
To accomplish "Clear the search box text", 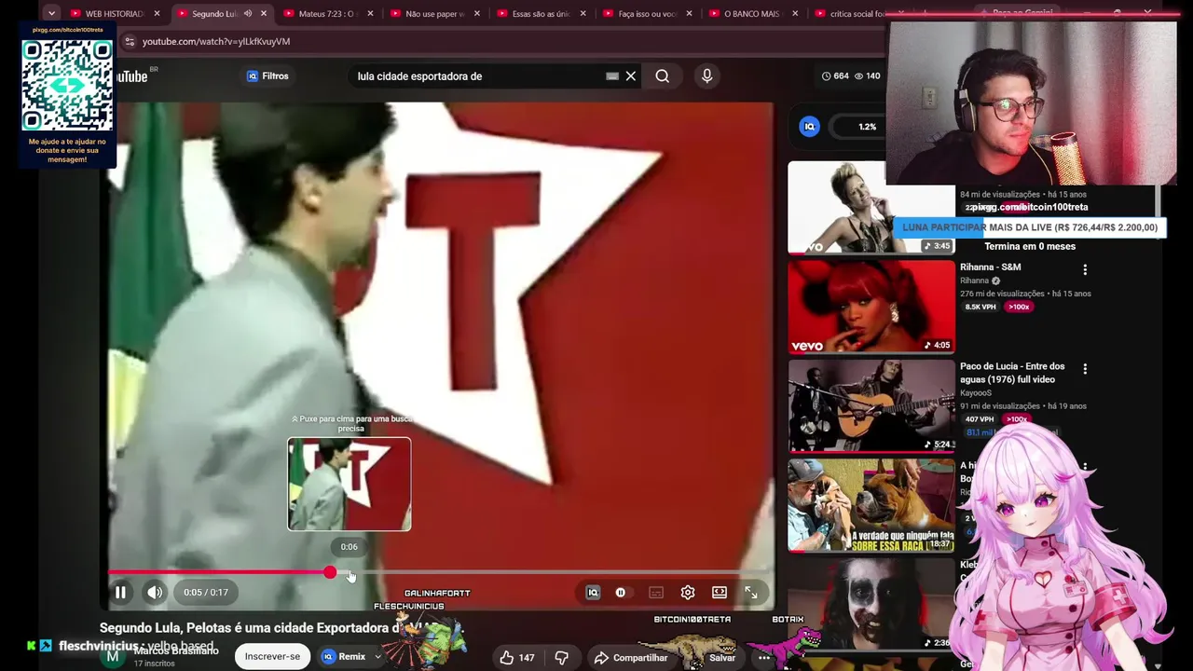I will 631,76.
